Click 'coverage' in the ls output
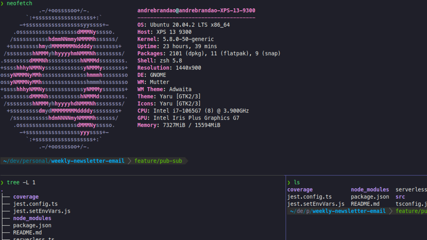 click(300, 190)
